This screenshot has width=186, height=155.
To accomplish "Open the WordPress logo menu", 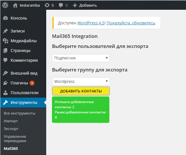I will [x=5, y=5].
